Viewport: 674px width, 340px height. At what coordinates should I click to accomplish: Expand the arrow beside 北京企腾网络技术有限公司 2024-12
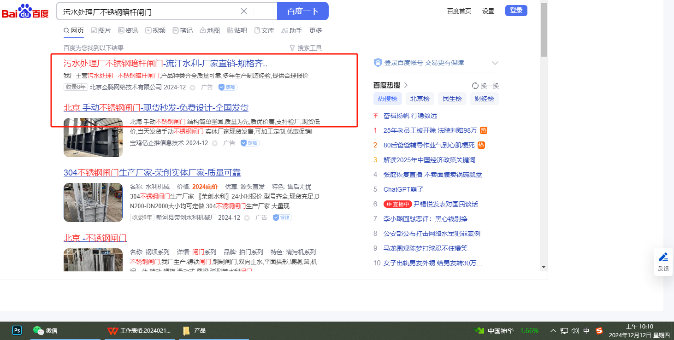click(192, 87)
